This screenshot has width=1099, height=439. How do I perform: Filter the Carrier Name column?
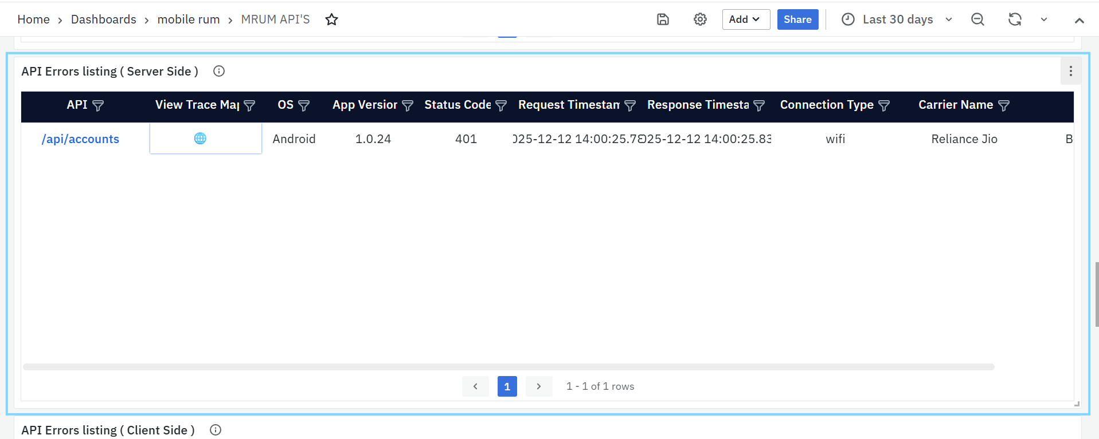tap(1003, 106)
